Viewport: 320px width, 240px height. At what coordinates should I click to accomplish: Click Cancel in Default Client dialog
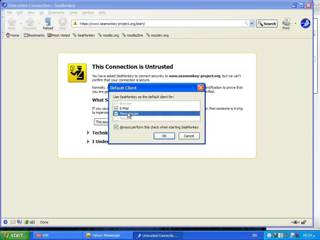coord(189,136)
